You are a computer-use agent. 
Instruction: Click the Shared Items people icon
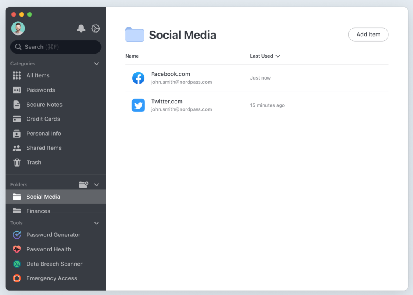pos(17,148)
